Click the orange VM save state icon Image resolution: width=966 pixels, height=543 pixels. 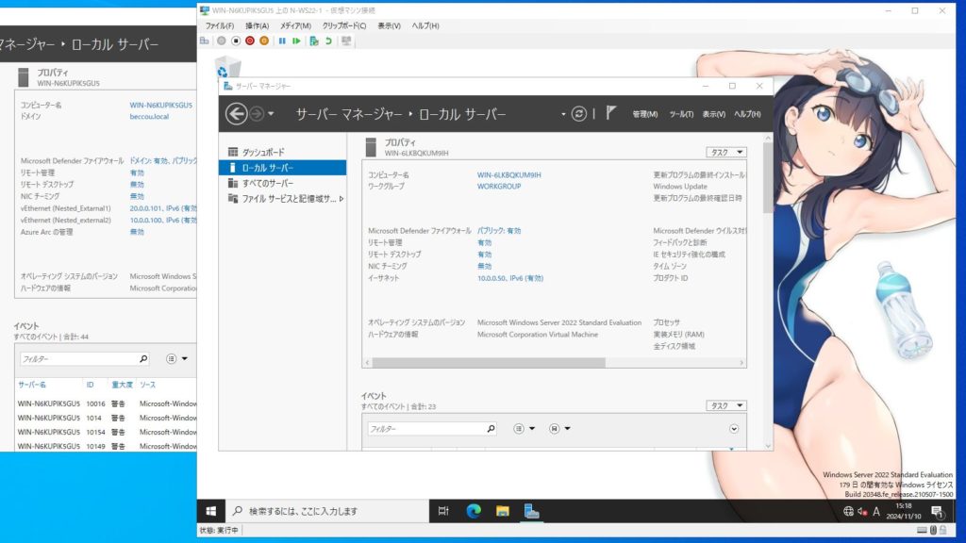[x=264, y=41]
